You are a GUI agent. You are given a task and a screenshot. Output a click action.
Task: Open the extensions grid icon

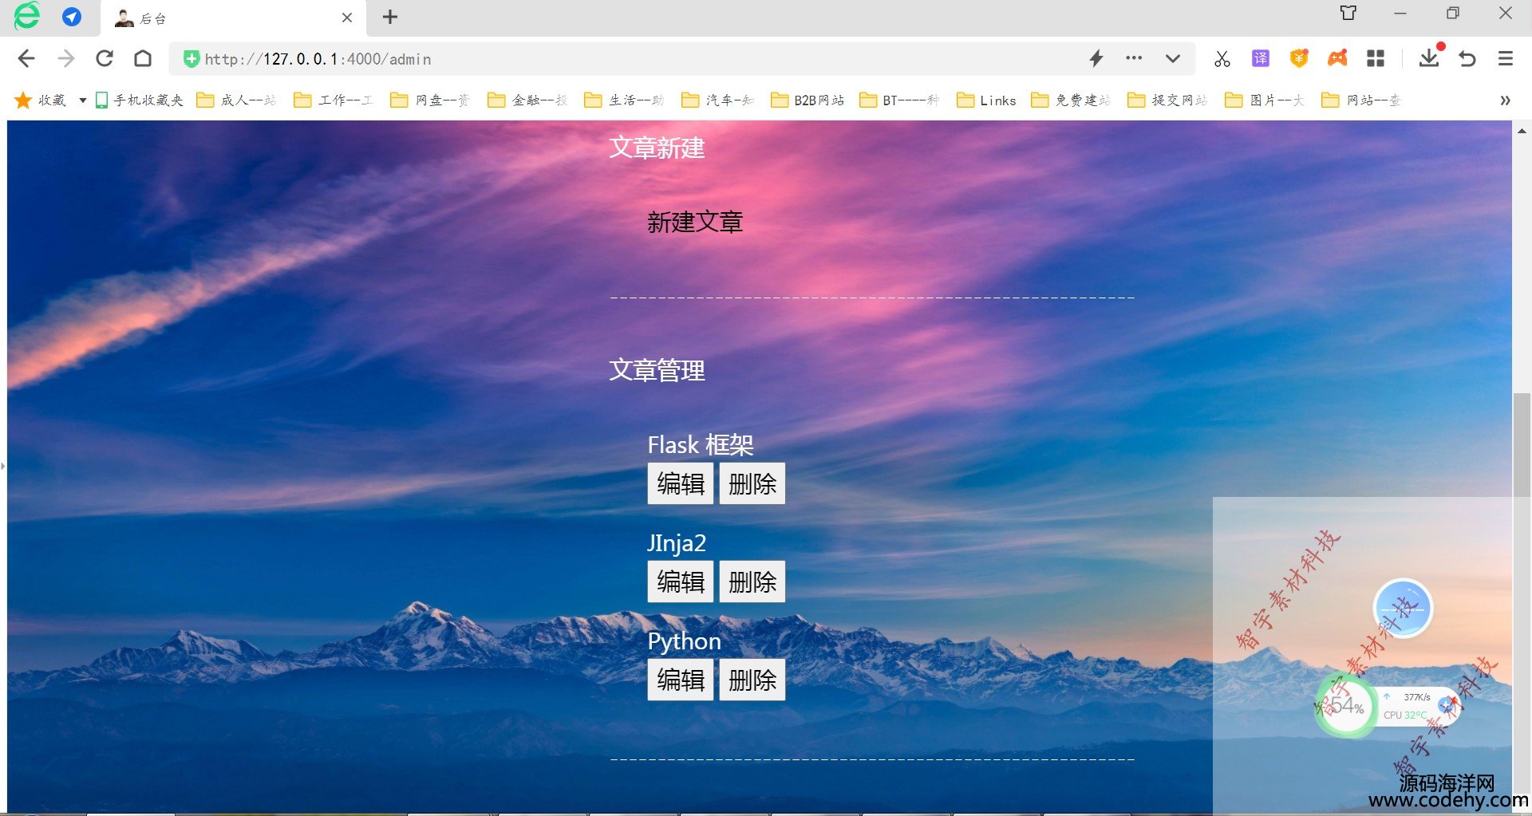[x=1376, y=58]
